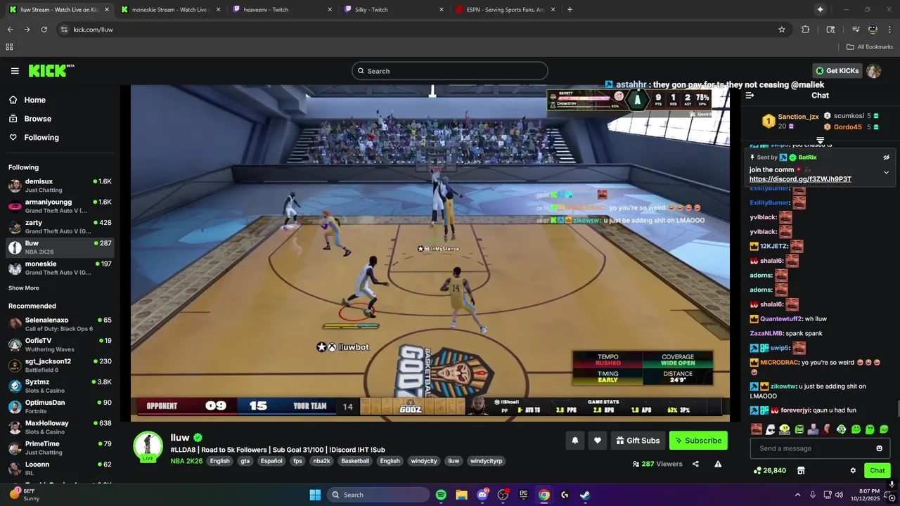
Task: Open the user profile avatar menu
Action: click(x=873, y=71)
